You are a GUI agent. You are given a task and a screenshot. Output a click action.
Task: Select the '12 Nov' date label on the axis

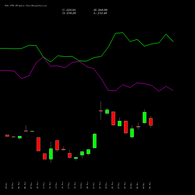(50, 186)
